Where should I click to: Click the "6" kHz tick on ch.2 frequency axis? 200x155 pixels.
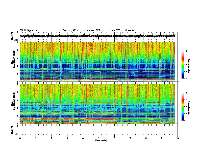coord(17,100)
